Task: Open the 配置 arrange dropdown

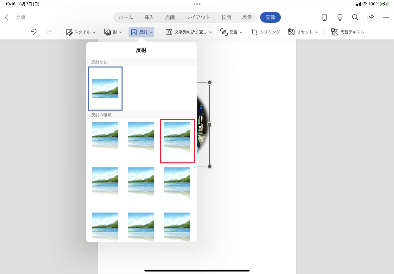Action: [x=231, y=32]
